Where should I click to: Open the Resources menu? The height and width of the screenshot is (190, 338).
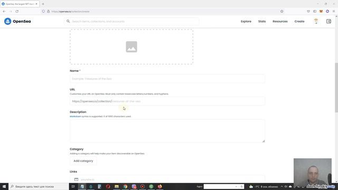click(x=280, y=21)
